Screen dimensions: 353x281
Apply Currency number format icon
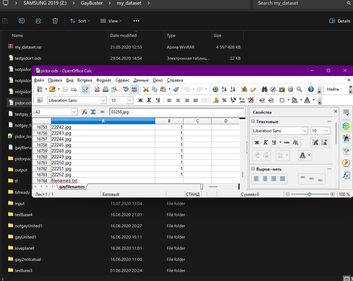tap(216, 100)
